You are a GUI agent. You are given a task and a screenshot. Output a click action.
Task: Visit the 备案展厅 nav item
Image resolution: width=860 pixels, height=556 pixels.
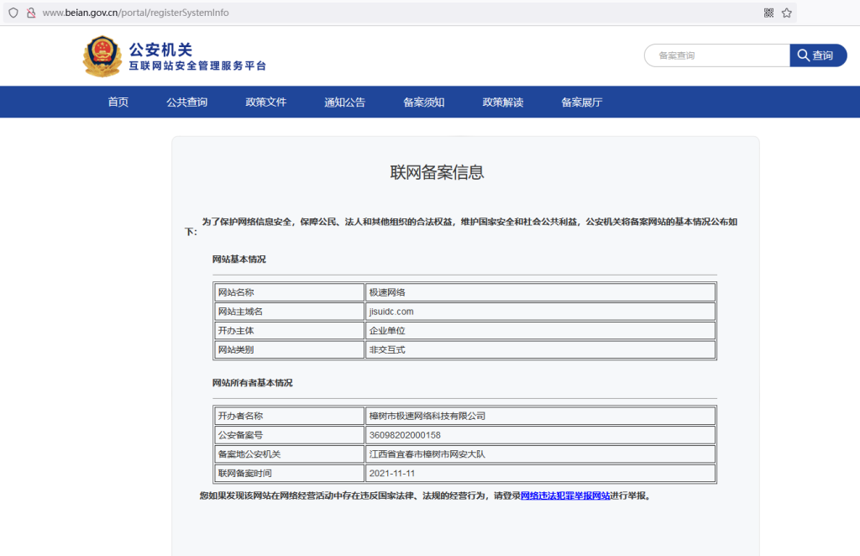pos(581,102)
